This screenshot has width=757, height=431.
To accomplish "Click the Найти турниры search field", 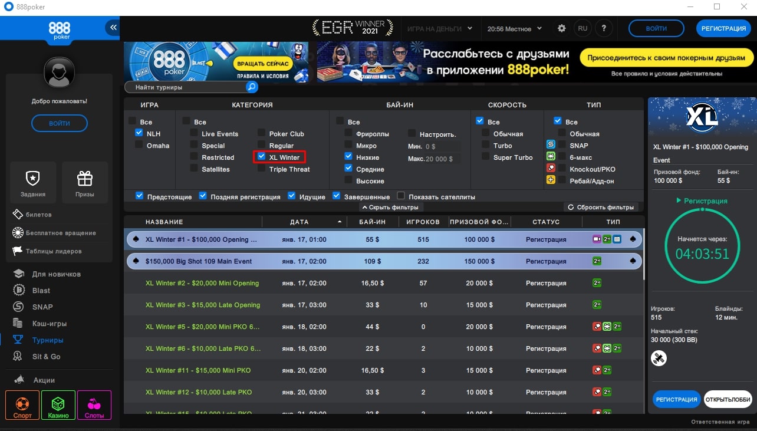I will click(186, 87).
